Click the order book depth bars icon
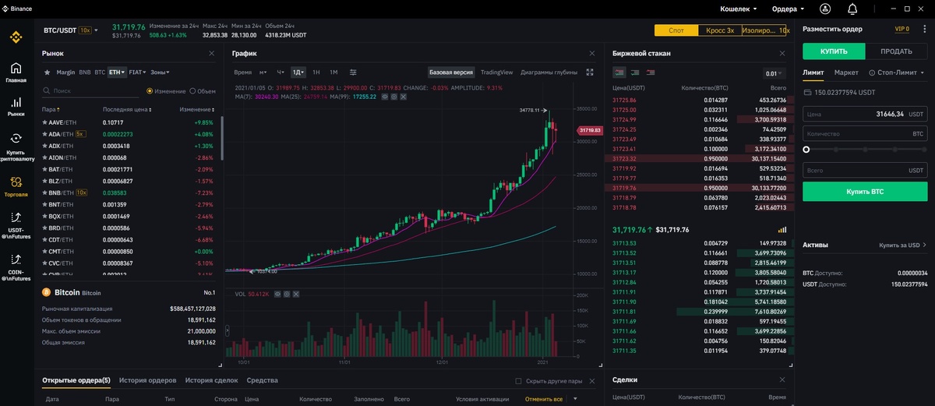Screen dimensions: 935x406 click(782, 230)
